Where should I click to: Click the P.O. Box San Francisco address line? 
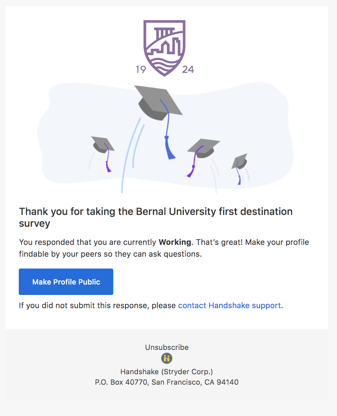click(x=167, y=382)
